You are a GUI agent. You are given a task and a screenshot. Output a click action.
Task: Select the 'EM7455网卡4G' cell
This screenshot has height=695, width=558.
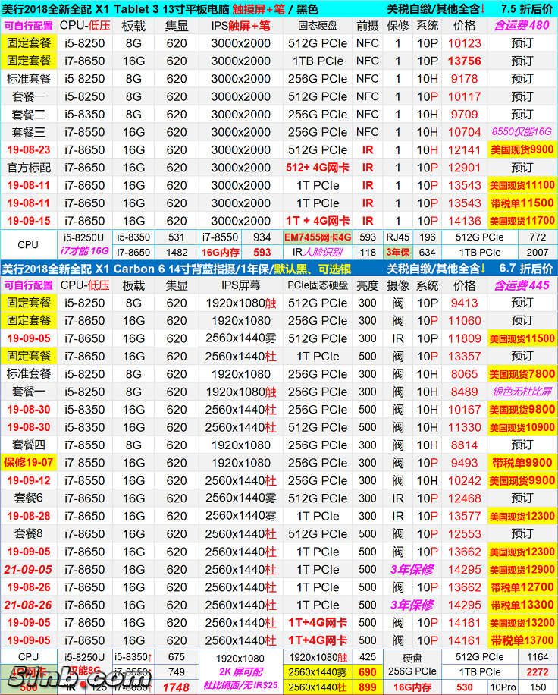(318, 237)
